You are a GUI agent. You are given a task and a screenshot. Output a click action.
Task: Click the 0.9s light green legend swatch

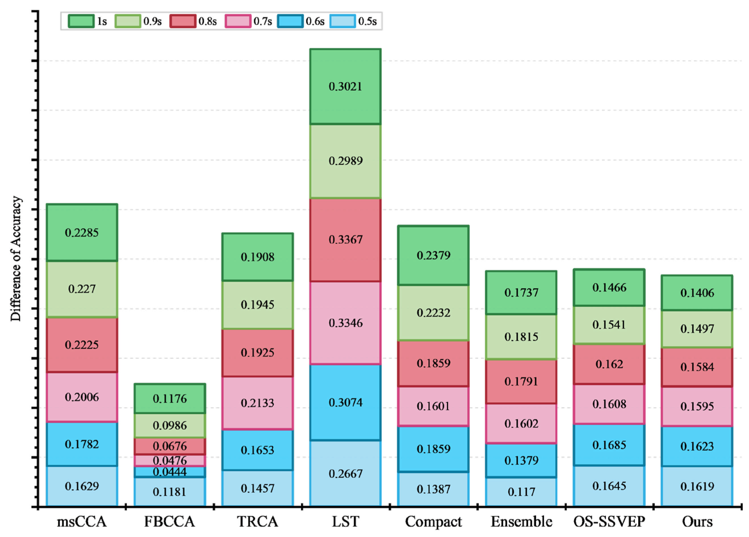pos(128,21)
